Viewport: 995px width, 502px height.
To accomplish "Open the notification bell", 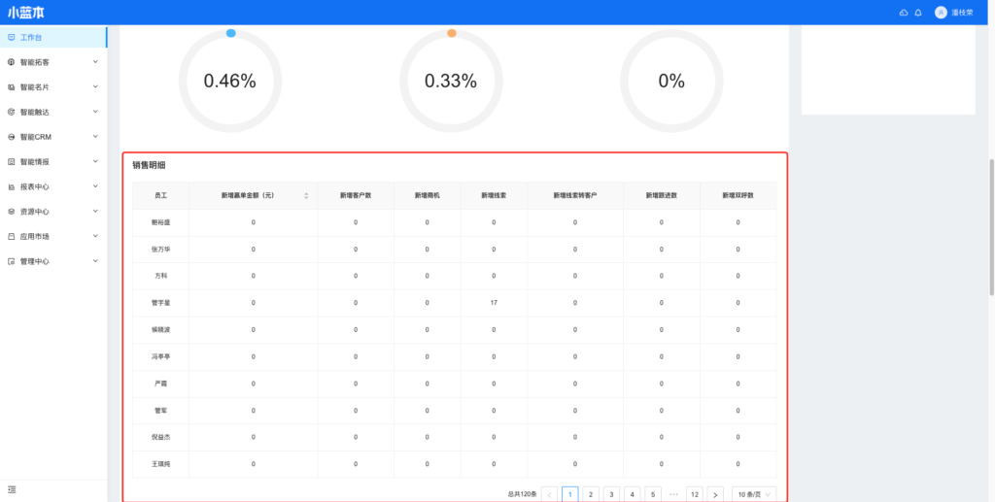I will tap(918, 13).
